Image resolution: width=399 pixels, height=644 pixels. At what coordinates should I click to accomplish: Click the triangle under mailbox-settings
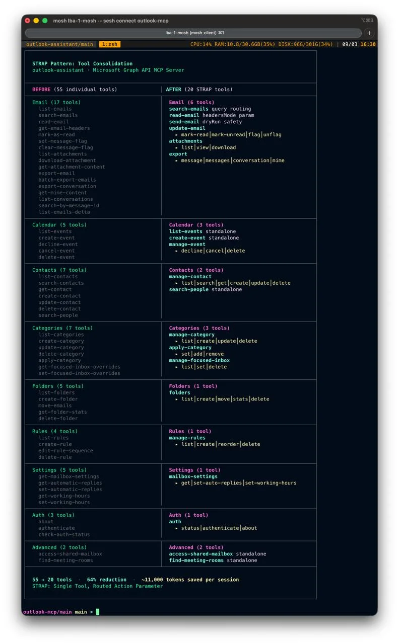pos(176,484)
